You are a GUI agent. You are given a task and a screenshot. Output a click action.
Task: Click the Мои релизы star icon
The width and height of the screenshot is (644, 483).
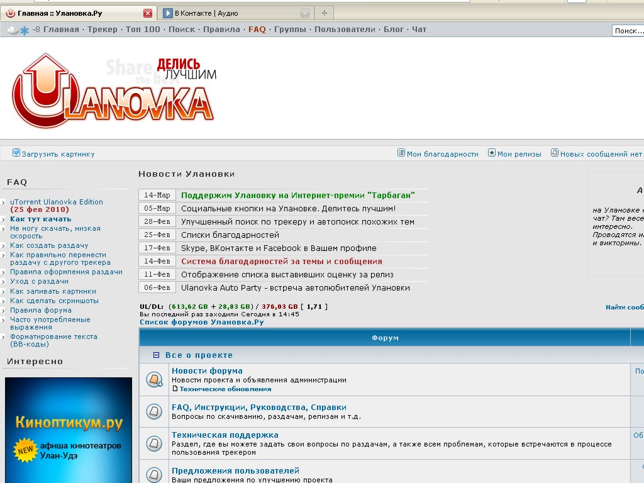pos(492,153)
